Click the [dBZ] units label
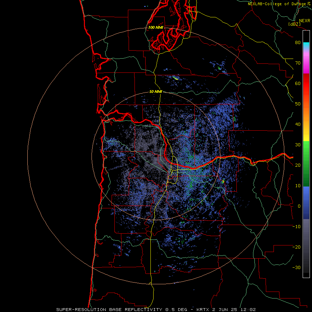Image resolution: width=312 pixels, height=312 pixels. [295, 24]
